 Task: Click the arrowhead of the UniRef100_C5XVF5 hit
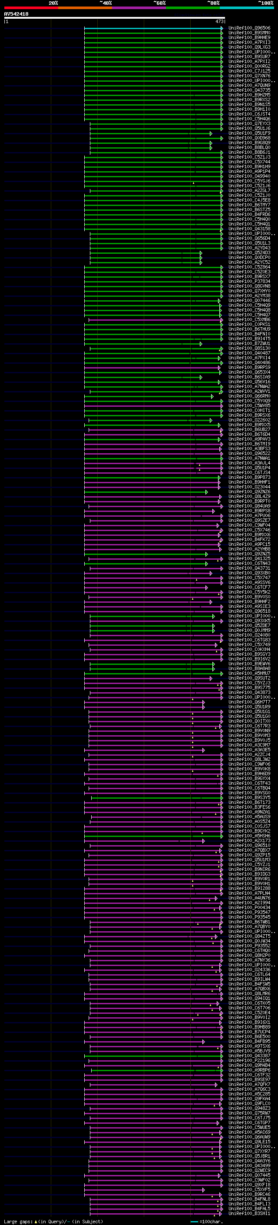coord(203,1190)
